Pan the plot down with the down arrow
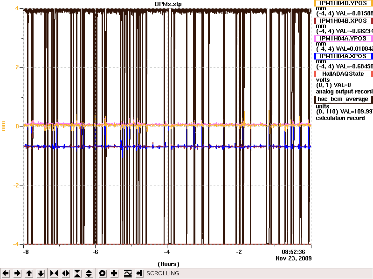 (x=41, y=273)
